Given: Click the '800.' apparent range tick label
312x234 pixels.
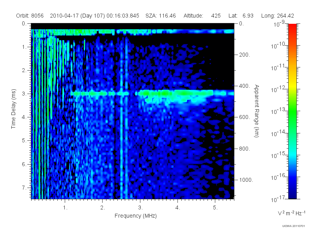Looking at the screenshot, I should click(x=245, y=149).
